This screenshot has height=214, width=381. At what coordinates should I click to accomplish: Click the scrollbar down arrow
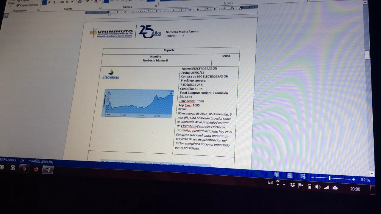[x=371, y=174]
